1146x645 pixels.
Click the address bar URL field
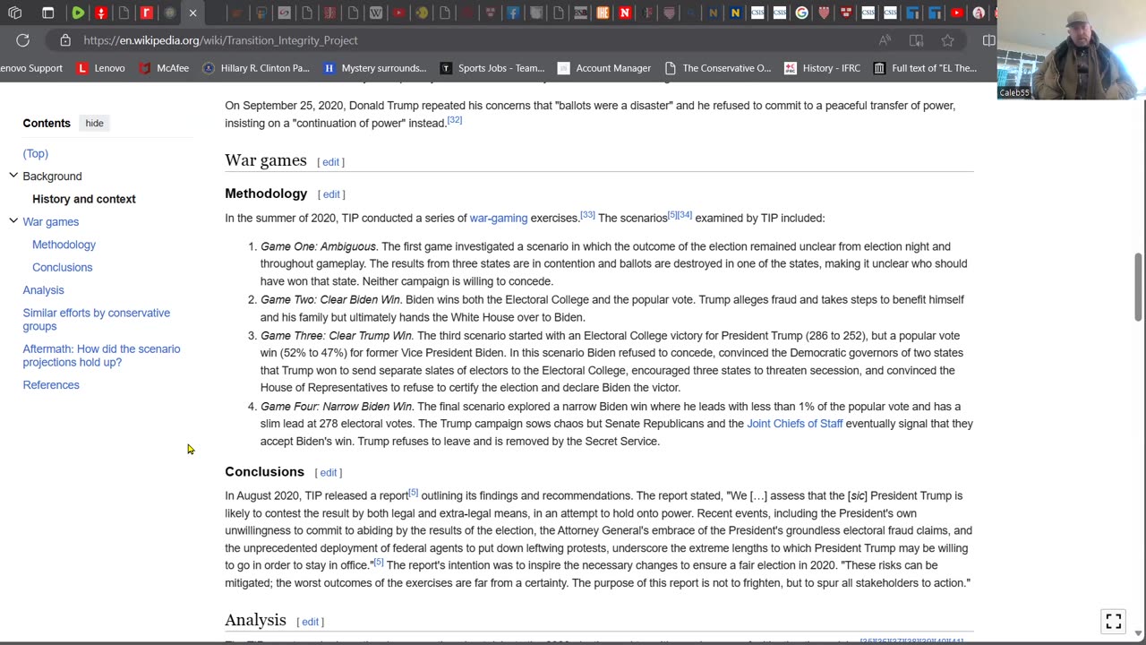click(466, 40)
